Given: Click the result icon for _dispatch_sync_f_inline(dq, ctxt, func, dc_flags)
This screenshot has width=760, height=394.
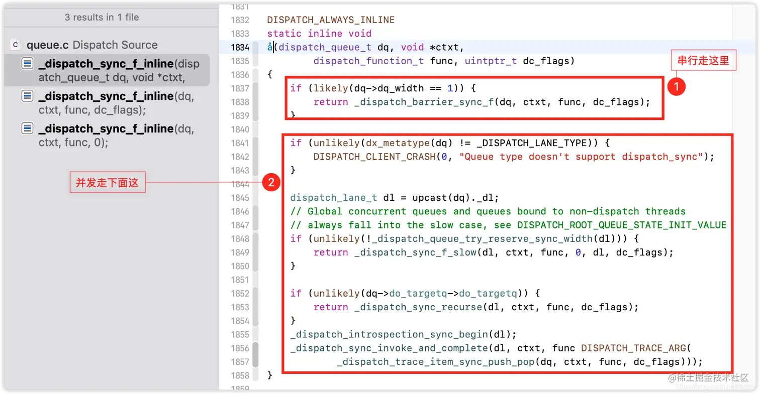Looking at the screenshot, I should [x=27, y=96].
